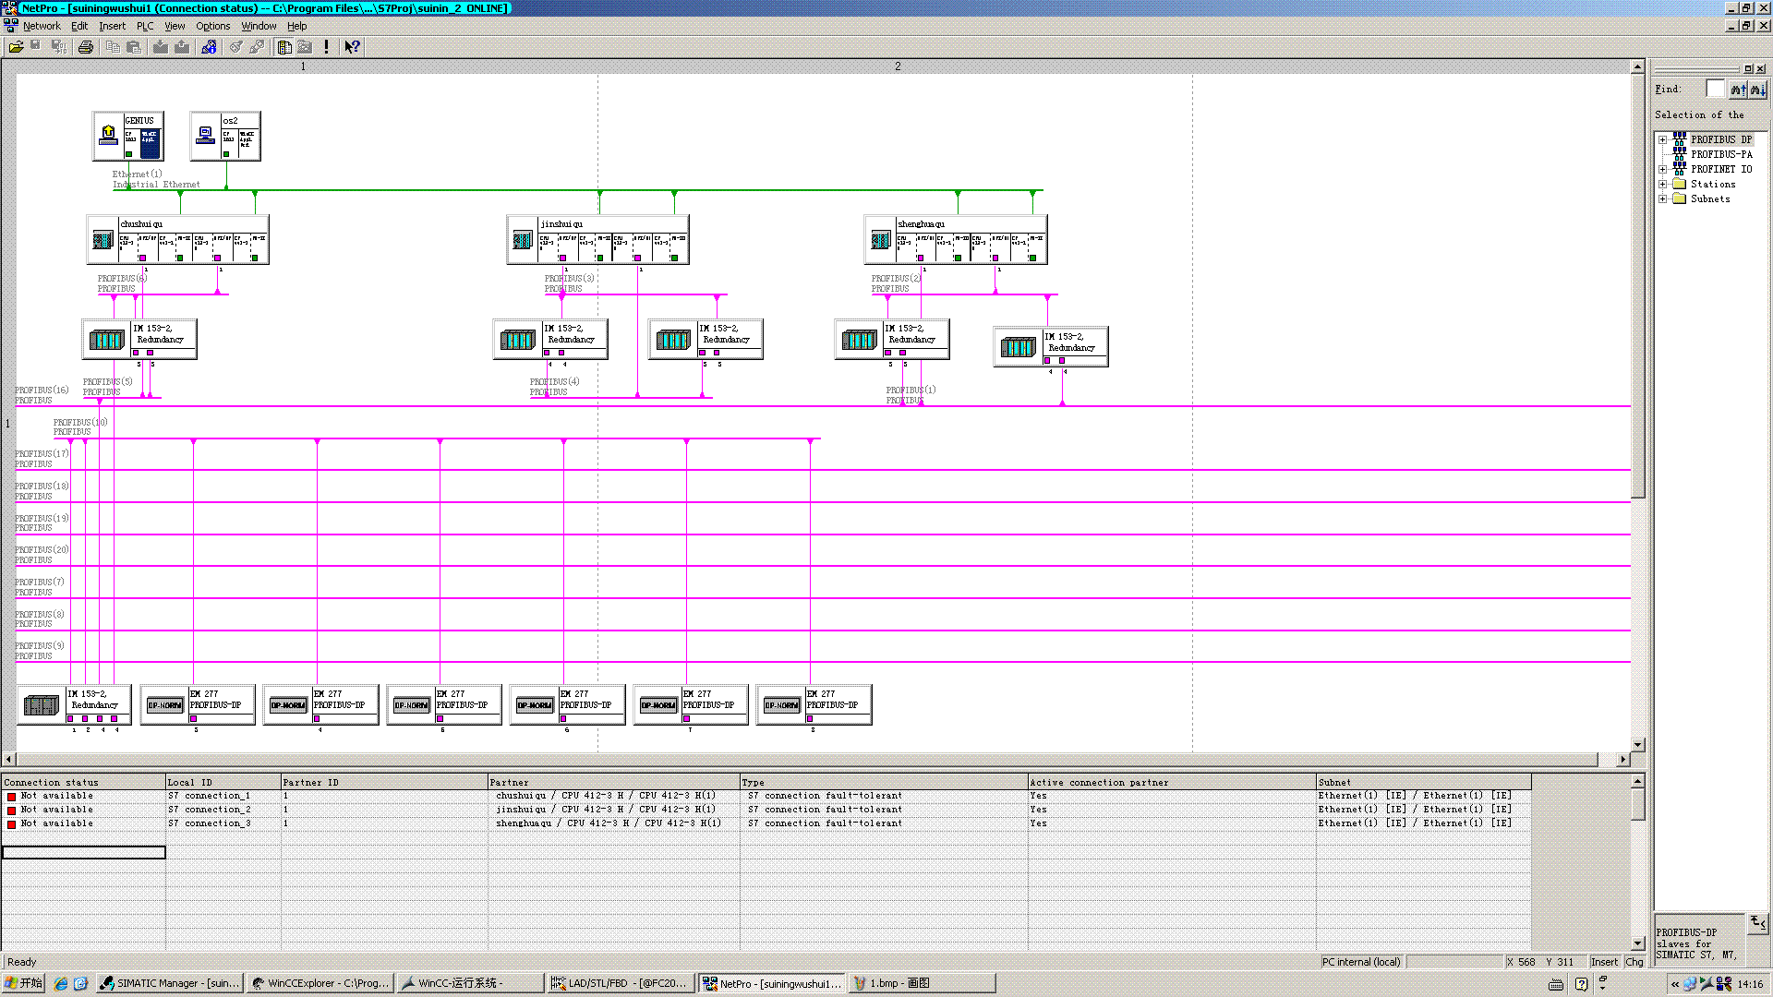Viewport: 1773px width, 997px height.
Task: Activate the context help arrow icon
Action: click(x=352, y=47)
